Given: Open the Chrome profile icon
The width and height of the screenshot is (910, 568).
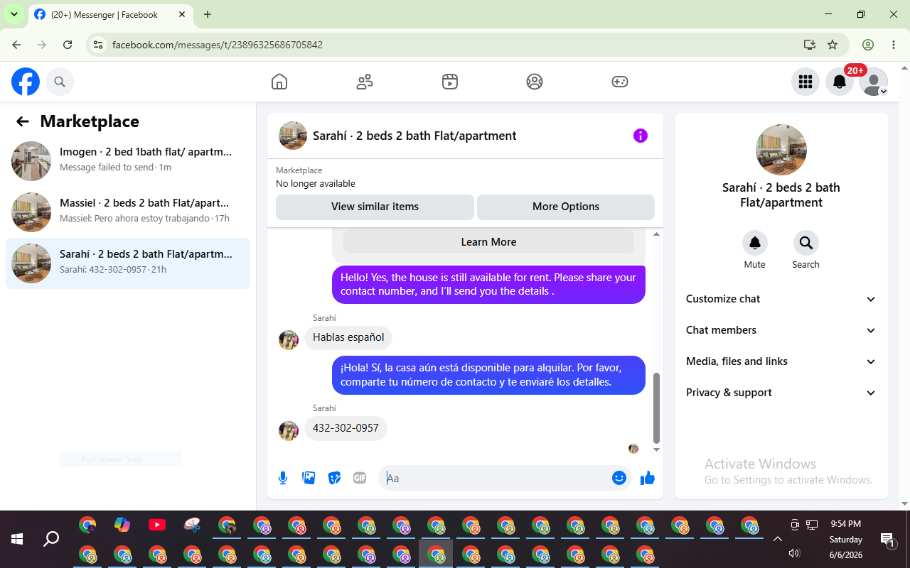Looking at the screenshot, I should coord(868,45).
